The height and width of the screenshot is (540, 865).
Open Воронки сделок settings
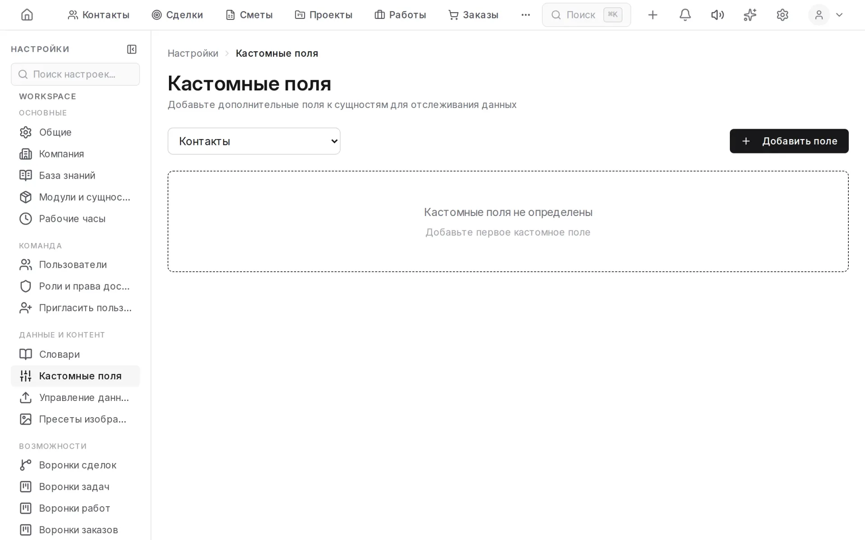75,465
